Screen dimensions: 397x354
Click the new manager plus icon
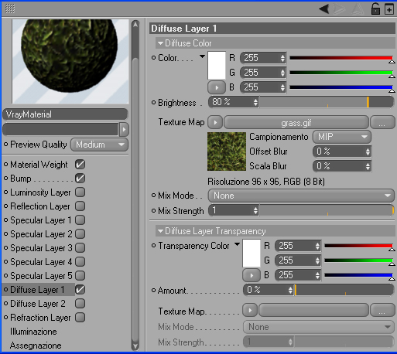pos(389,9)
